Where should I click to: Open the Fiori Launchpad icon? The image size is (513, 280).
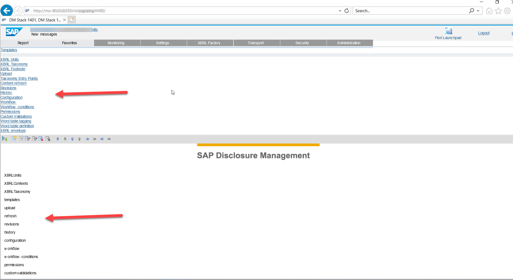(448, 31)
